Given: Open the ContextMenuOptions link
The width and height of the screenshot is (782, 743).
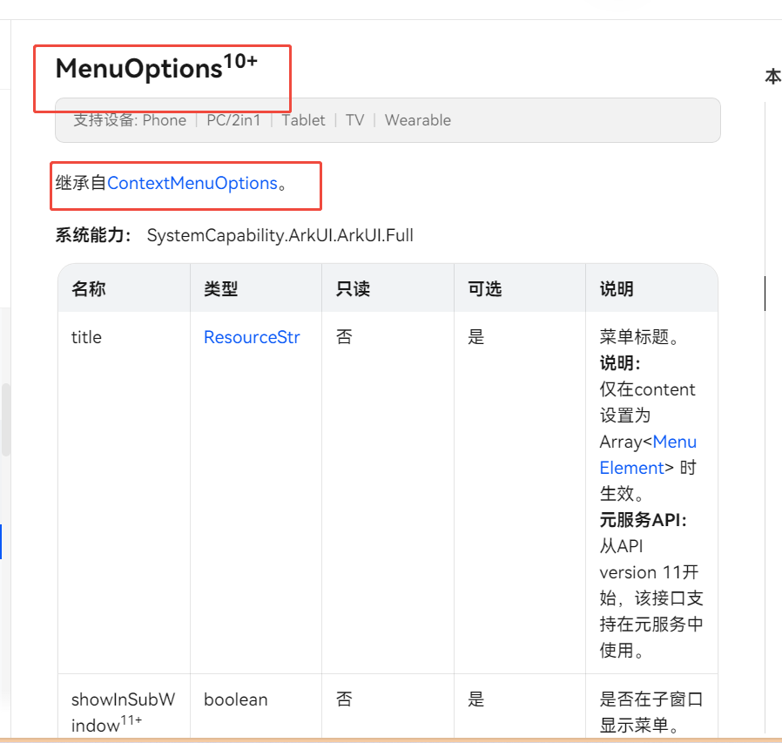Looking at the screenshot, I should pyautogui.click(x=192, y=183).
